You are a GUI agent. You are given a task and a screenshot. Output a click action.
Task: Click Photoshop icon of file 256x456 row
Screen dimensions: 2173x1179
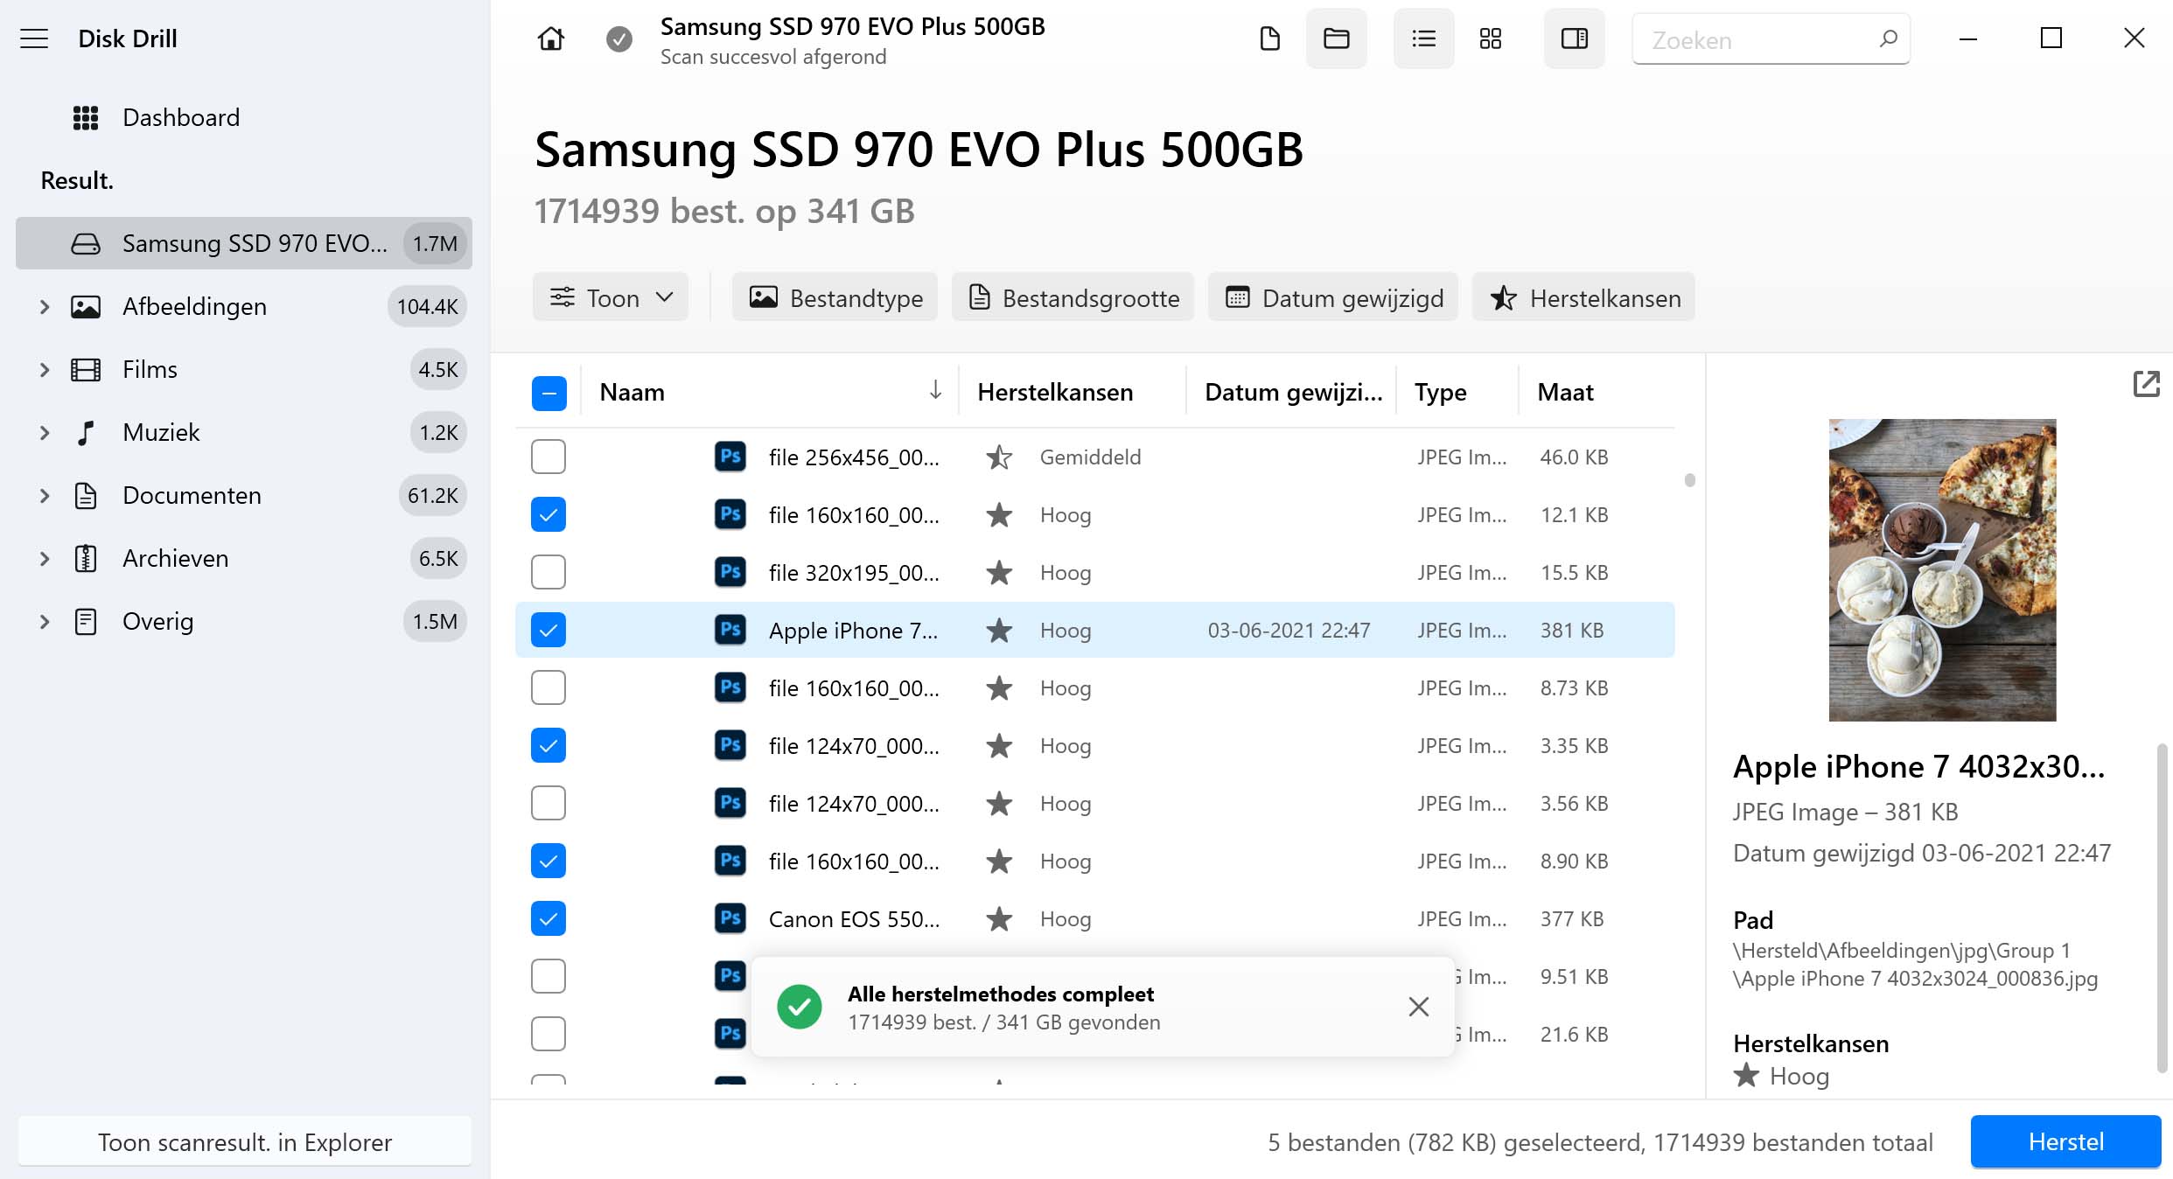pyautogui.click(x=730, y=457)
